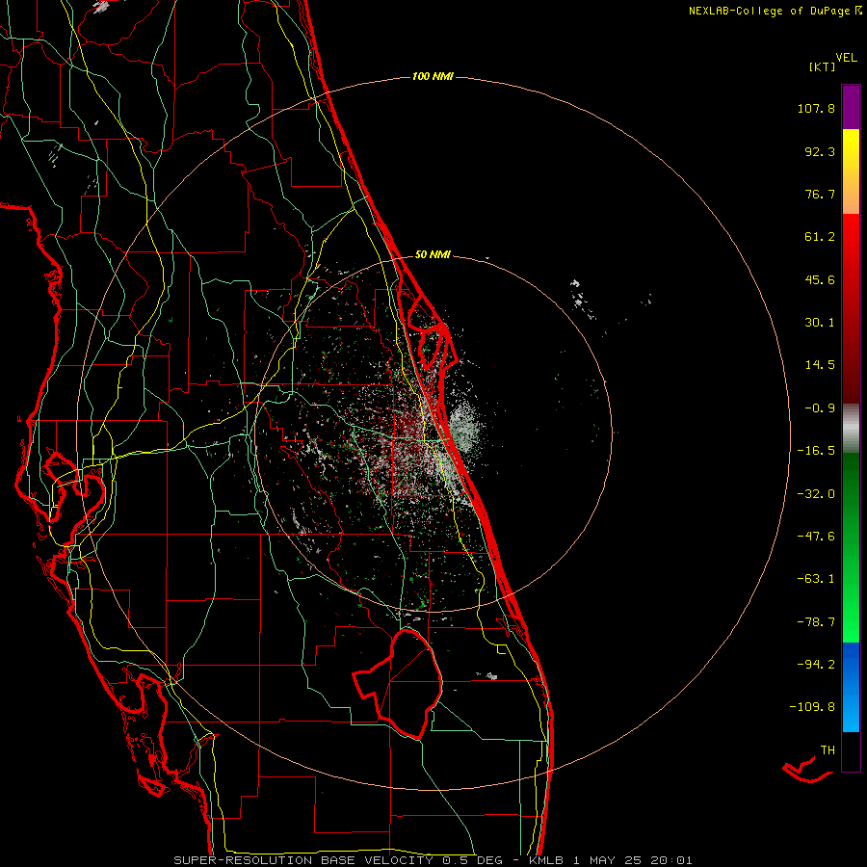The image size is (867, 867).
Task: Select the 76.7 scale value
Action: (x=820, y=194)
